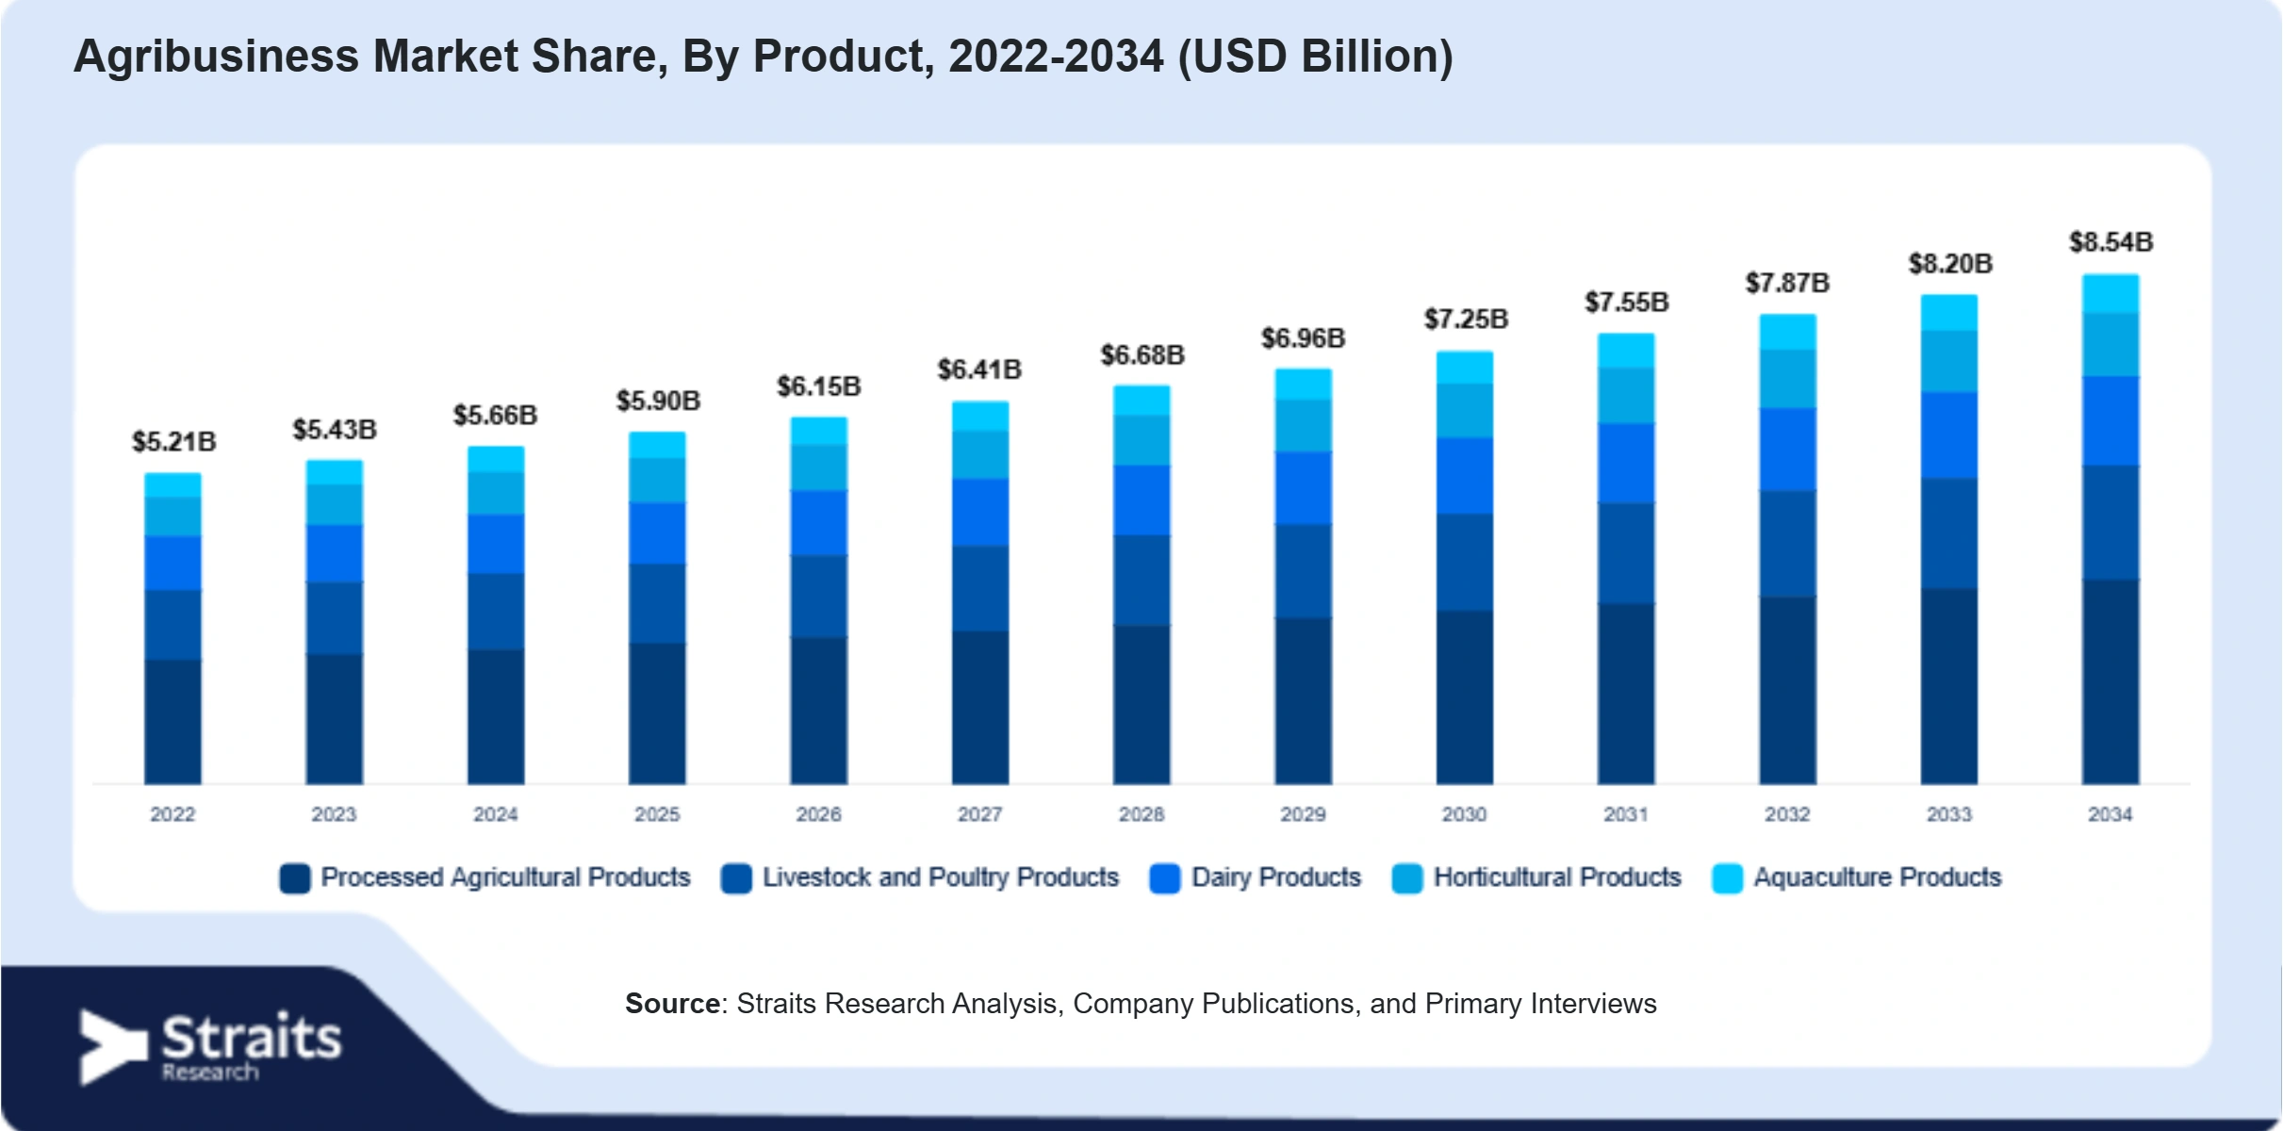Click the $6.96B value label
Image resolution: width=2283 pixels, height=1131 pixels.
(1304, 338)
